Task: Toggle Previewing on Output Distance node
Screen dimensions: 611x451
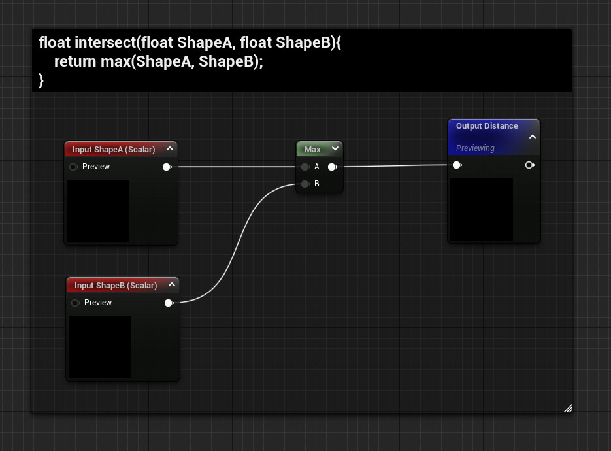Action: pos(474,148)
